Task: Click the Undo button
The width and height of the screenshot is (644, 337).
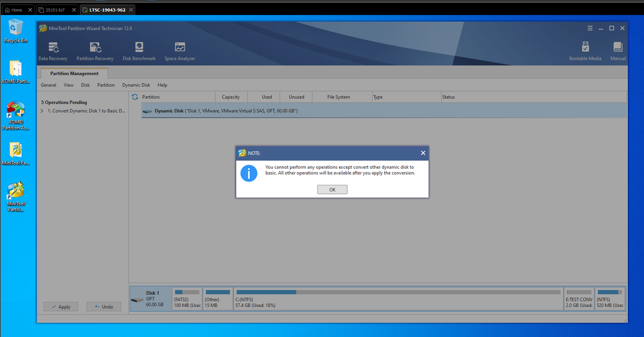Action: (104, 307)
